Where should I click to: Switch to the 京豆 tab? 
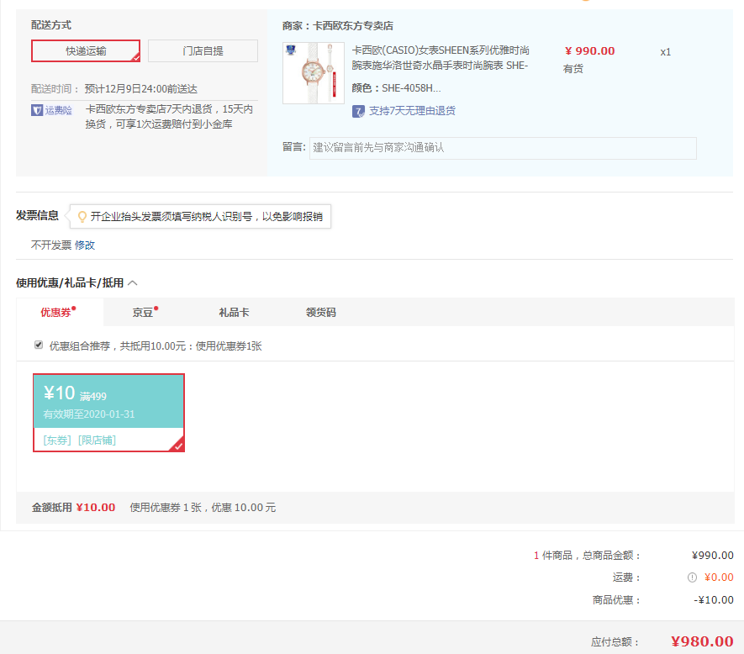click(x=145, y=312)
